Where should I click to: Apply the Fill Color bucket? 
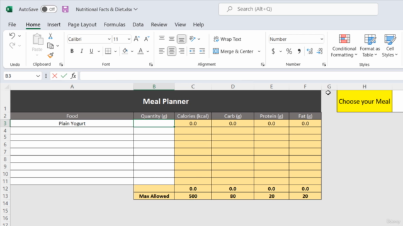(125, 51)
